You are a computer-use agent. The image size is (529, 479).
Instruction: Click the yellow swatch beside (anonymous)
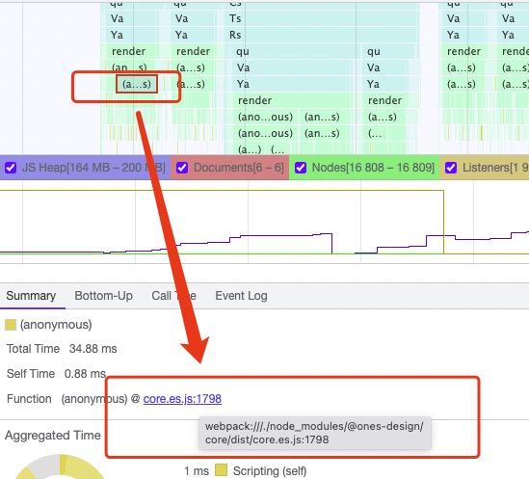tap(11, 325)
